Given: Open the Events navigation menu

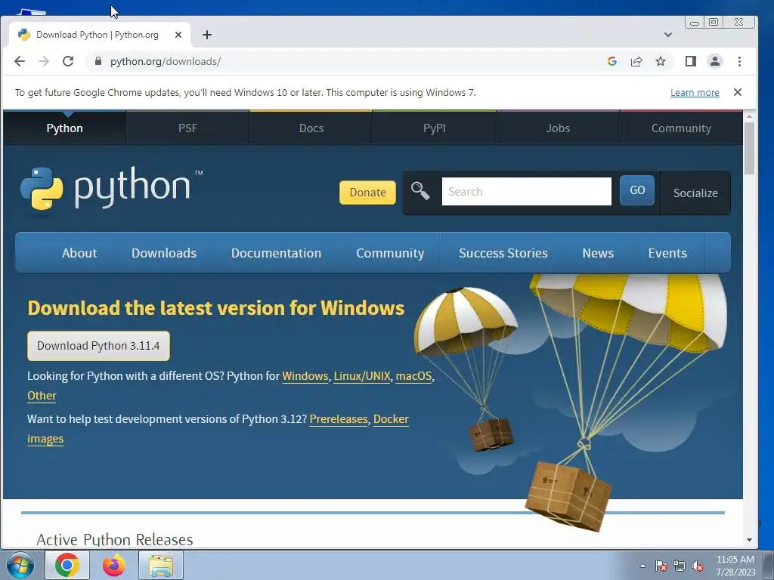Looking at the screenshot, I should click(667, 253).
